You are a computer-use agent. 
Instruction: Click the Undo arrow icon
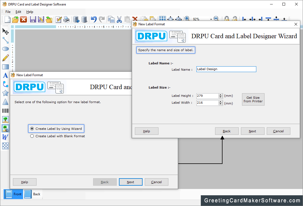pos(94,19)
